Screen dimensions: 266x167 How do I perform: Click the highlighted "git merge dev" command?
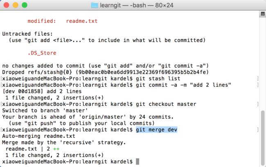tap(156, 130)
